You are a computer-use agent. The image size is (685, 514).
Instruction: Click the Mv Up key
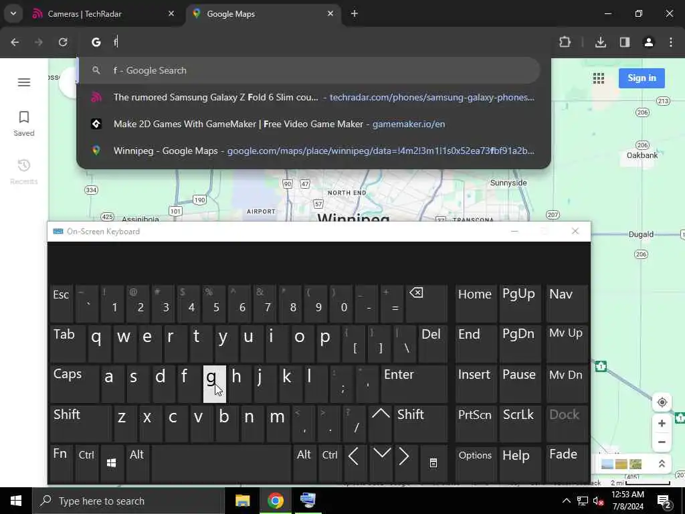(566, 343)
